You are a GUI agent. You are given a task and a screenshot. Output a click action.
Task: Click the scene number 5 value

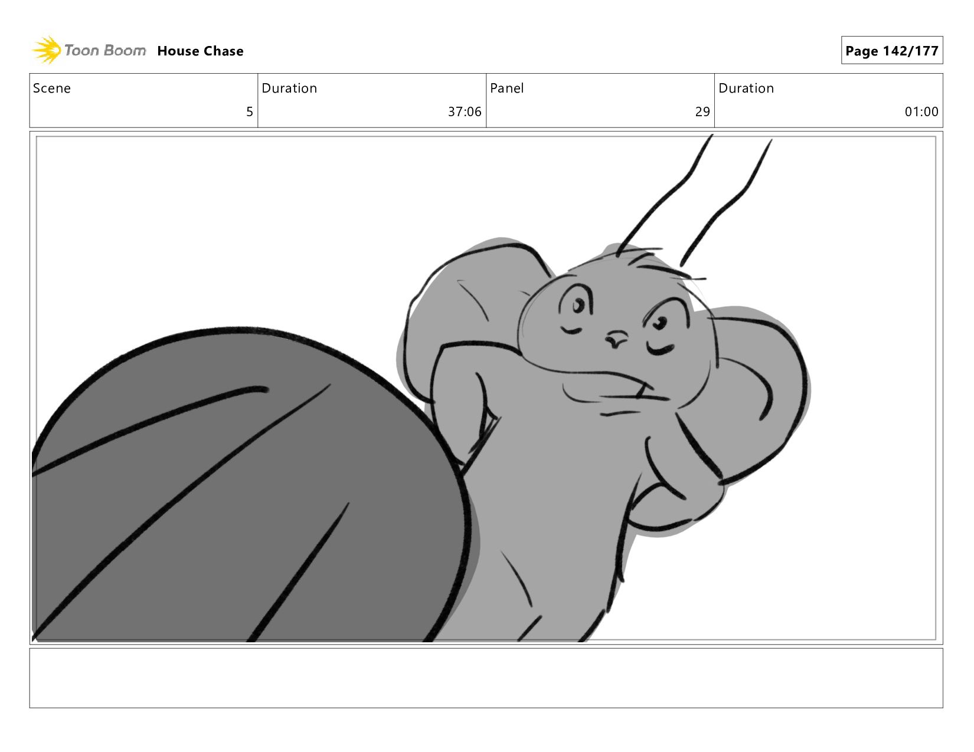[x=250, y=112]
